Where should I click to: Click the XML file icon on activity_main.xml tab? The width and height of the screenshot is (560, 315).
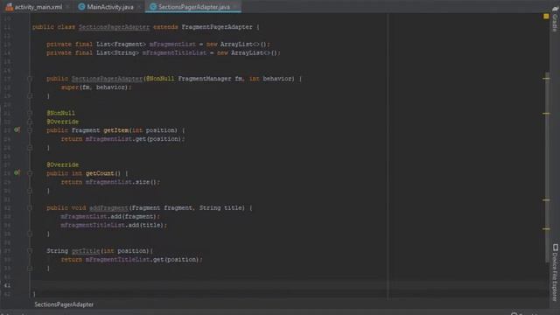pyautogui.click(x=10, y=7)
